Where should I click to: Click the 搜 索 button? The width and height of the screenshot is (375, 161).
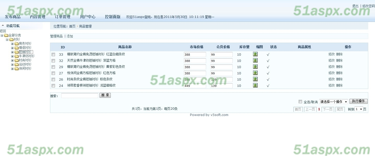(105, 95)
